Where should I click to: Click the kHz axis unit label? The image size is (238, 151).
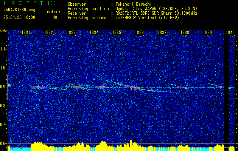(x=3, y=31)
